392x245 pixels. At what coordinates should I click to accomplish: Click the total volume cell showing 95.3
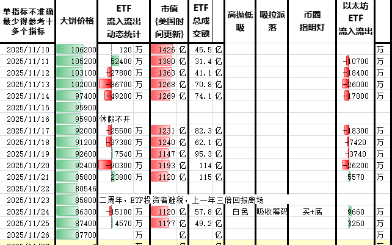(x=202, y=154)
